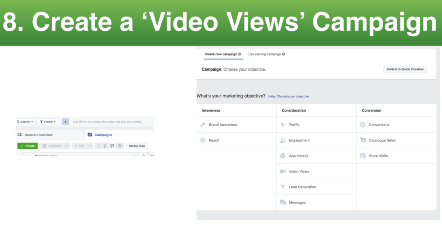
Task: Click the Engagement people icon
Action: 283,140
